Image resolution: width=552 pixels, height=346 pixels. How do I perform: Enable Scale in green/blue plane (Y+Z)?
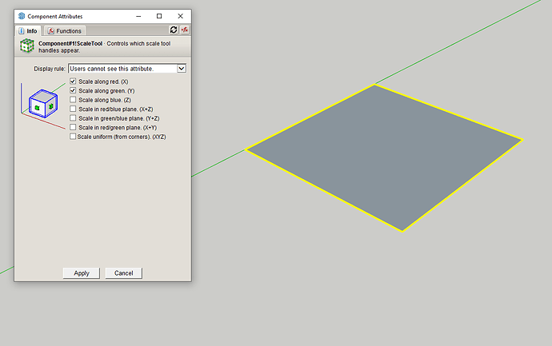[73, 117]
